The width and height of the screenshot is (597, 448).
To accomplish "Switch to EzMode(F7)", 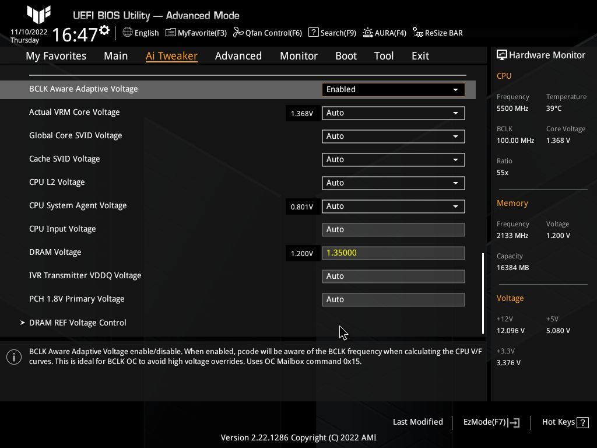I will click(491, 422).
